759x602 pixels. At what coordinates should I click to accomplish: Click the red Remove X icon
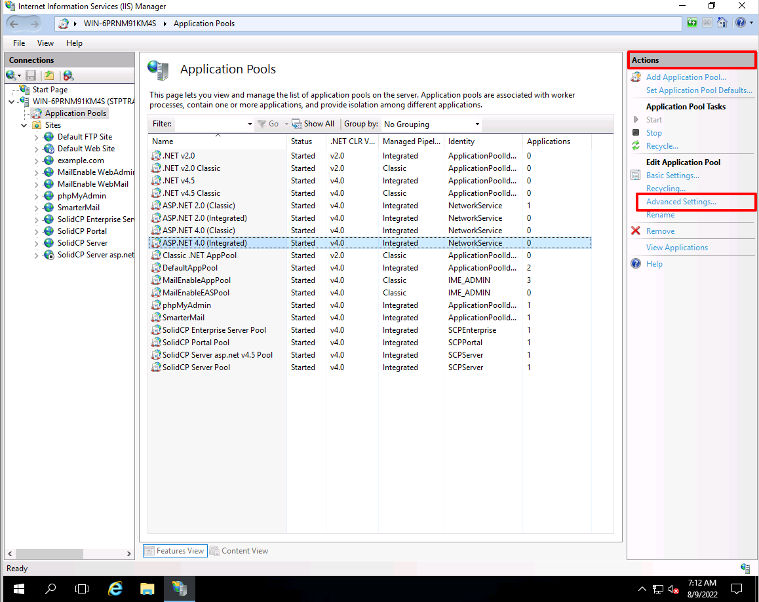(636, 231)
